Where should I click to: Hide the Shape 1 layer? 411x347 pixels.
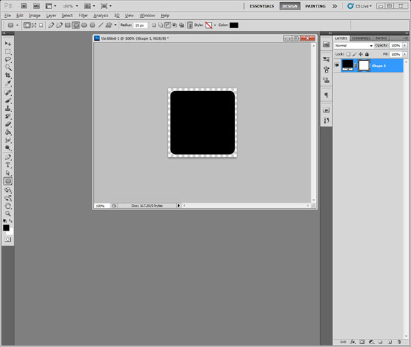click(x=337, y=66)
